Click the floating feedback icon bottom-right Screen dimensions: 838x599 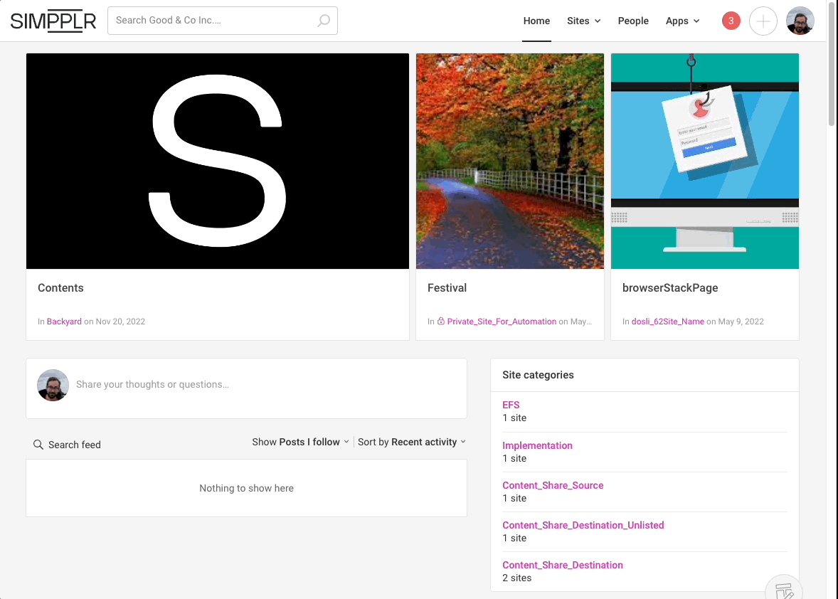coord(784,590)
